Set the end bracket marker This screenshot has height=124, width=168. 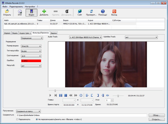coord(98,95)
